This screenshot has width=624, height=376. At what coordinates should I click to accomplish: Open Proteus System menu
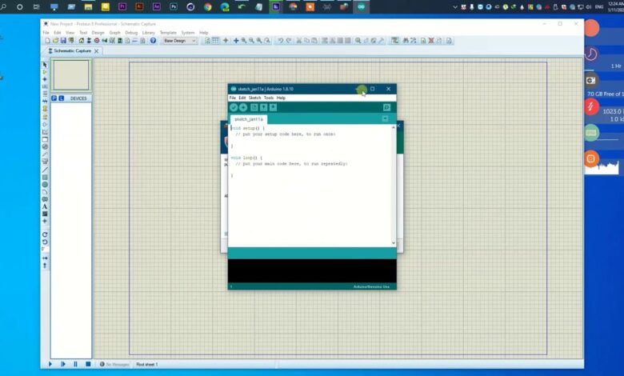(188, 33)
